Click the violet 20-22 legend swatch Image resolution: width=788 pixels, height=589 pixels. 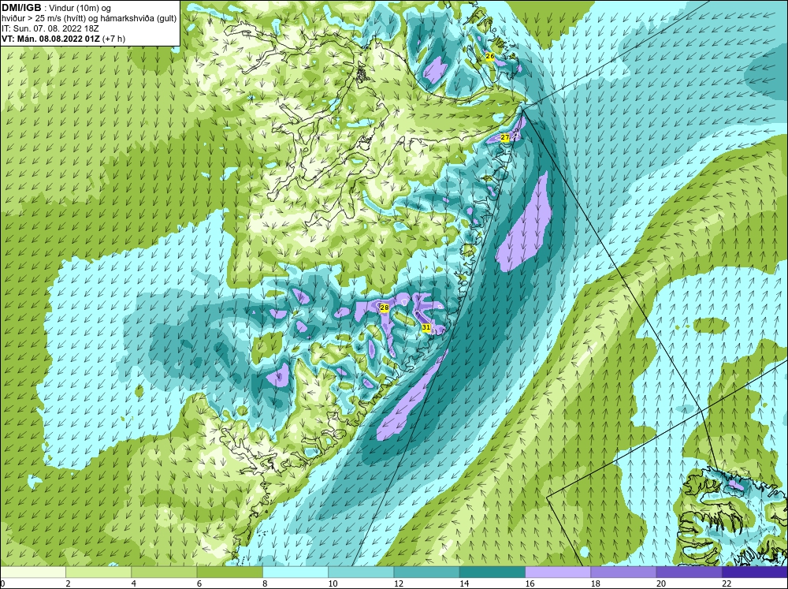point(689,572)
